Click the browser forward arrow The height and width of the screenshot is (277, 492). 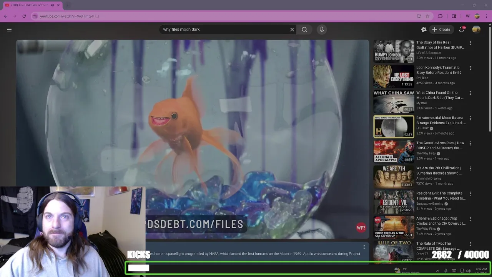(15, 16)
